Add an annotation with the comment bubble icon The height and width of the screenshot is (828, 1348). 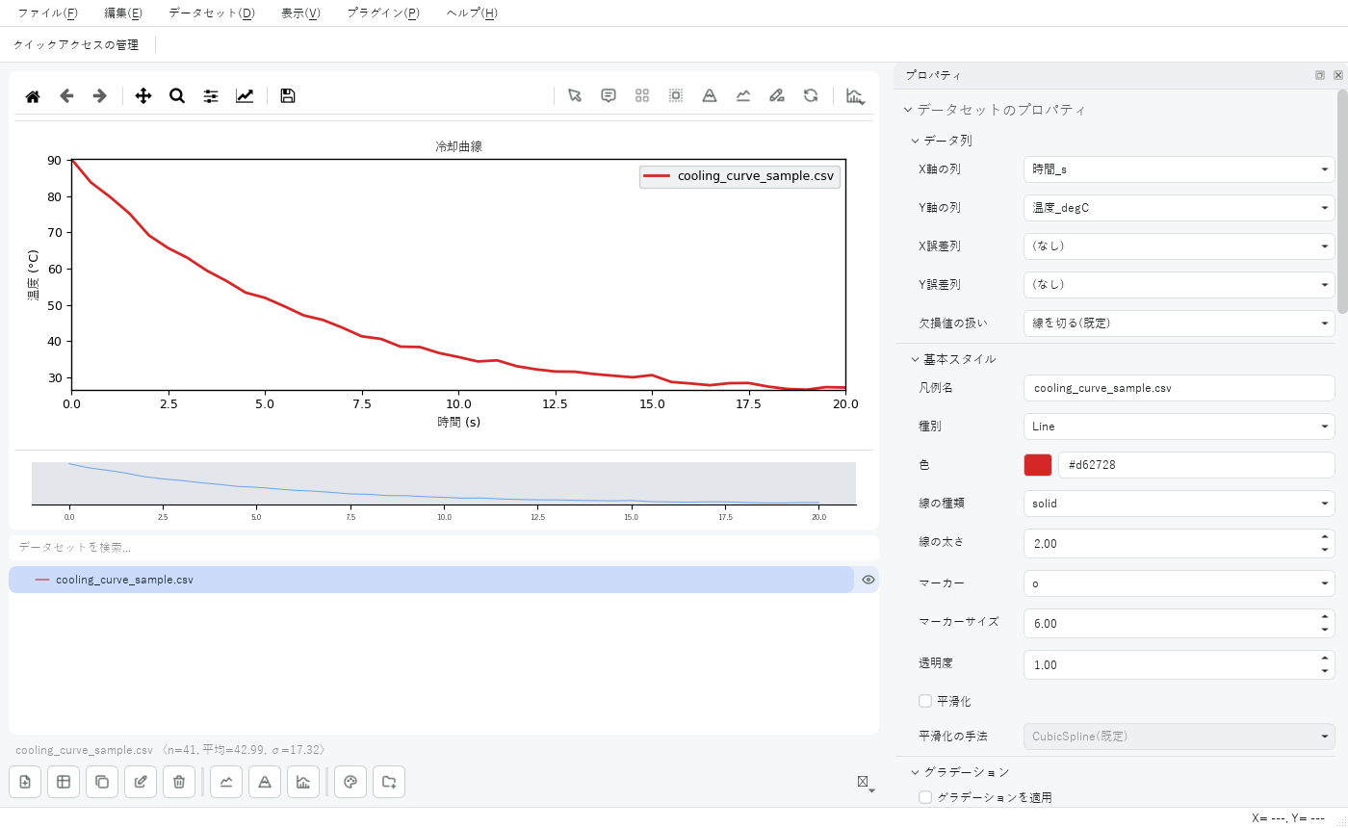click(609, 95)
